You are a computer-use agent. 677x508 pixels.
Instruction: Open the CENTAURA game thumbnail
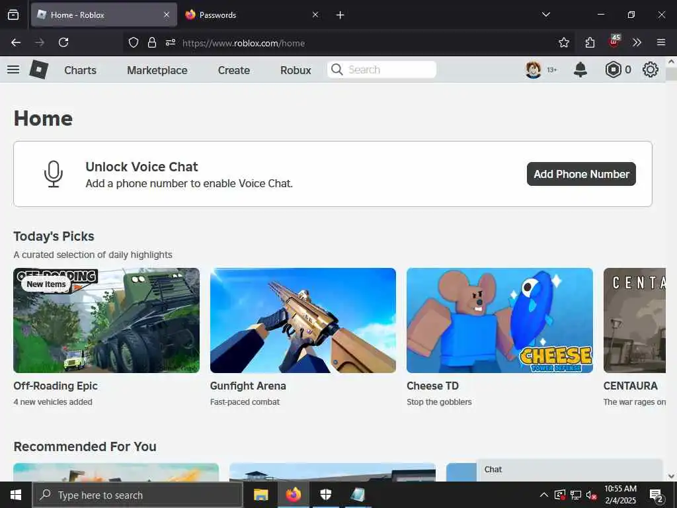[x=635, y=321]
